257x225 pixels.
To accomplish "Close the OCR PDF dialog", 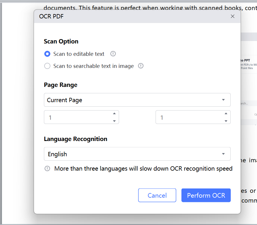I will click(x=232, y=16).
